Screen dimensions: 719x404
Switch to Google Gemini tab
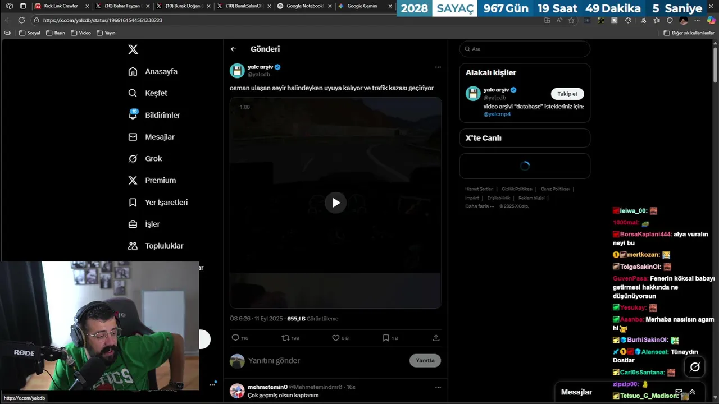[365, 6]
